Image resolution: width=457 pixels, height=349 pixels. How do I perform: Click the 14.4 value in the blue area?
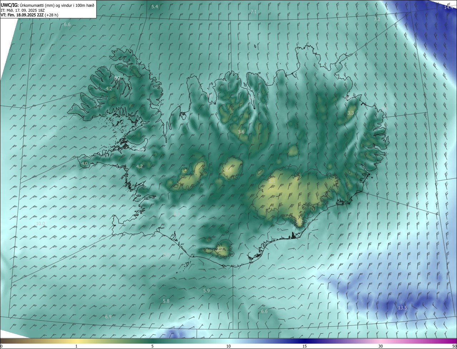click(x=448, y=7)
